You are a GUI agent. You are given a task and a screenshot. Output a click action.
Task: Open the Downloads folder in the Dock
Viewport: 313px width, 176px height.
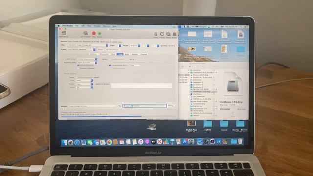click(234, 142)
